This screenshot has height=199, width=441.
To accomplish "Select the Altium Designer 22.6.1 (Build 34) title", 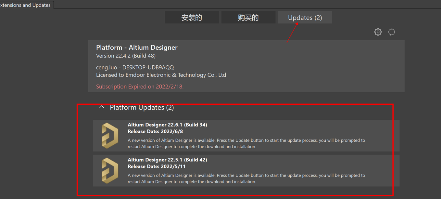I will click(167, 125).
